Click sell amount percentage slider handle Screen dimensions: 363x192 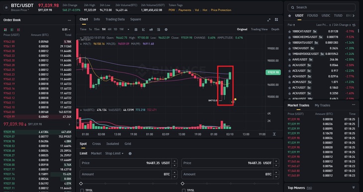click(182, 184)
